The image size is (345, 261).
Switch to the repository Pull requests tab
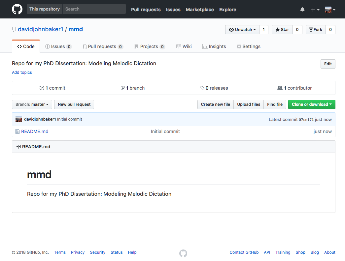pyautogui.click(x=103, y=46)
